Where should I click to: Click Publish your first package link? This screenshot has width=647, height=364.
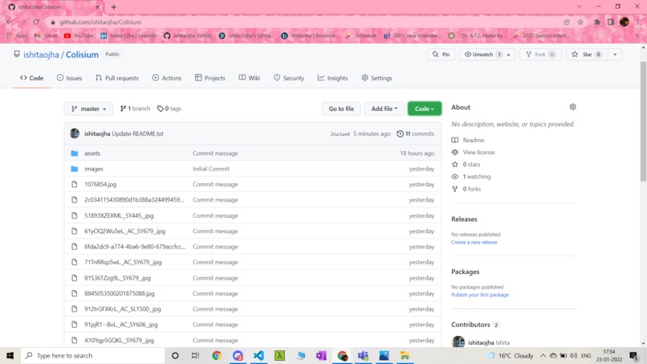click(480, 295)
